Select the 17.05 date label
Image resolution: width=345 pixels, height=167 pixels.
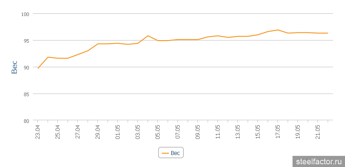point(278,132)
